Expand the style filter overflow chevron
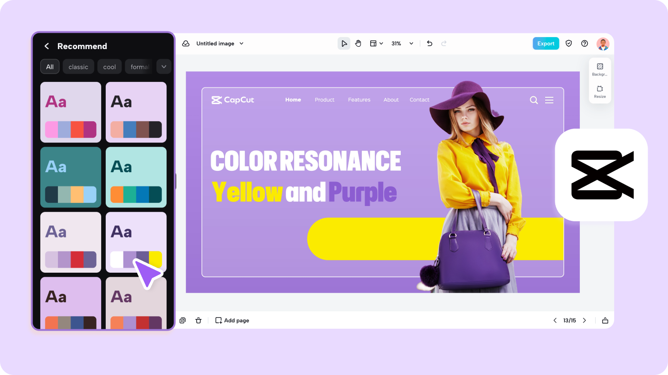 (x=163, y=66)
